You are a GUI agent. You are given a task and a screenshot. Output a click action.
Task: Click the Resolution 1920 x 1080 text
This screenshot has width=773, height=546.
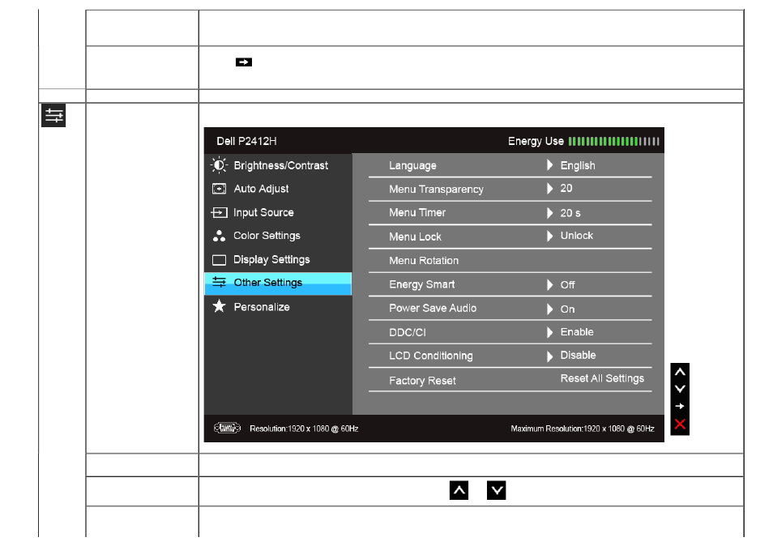(304, 429)
